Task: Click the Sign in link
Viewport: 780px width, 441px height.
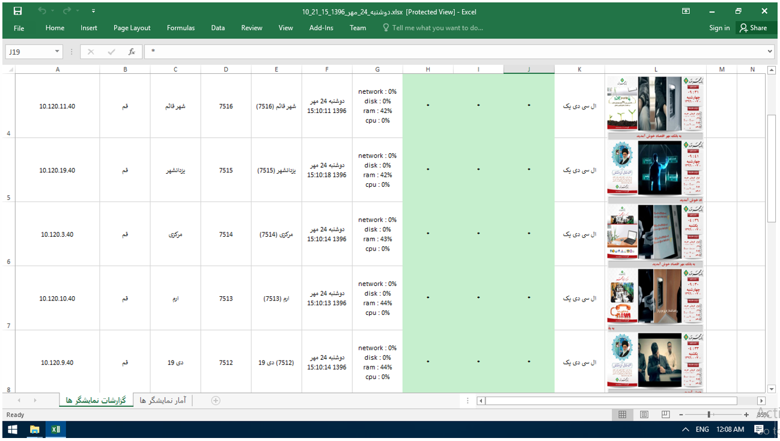Action: [719, 28]
